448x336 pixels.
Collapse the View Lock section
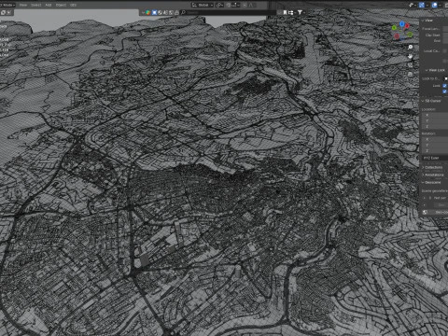pos(435,70)
